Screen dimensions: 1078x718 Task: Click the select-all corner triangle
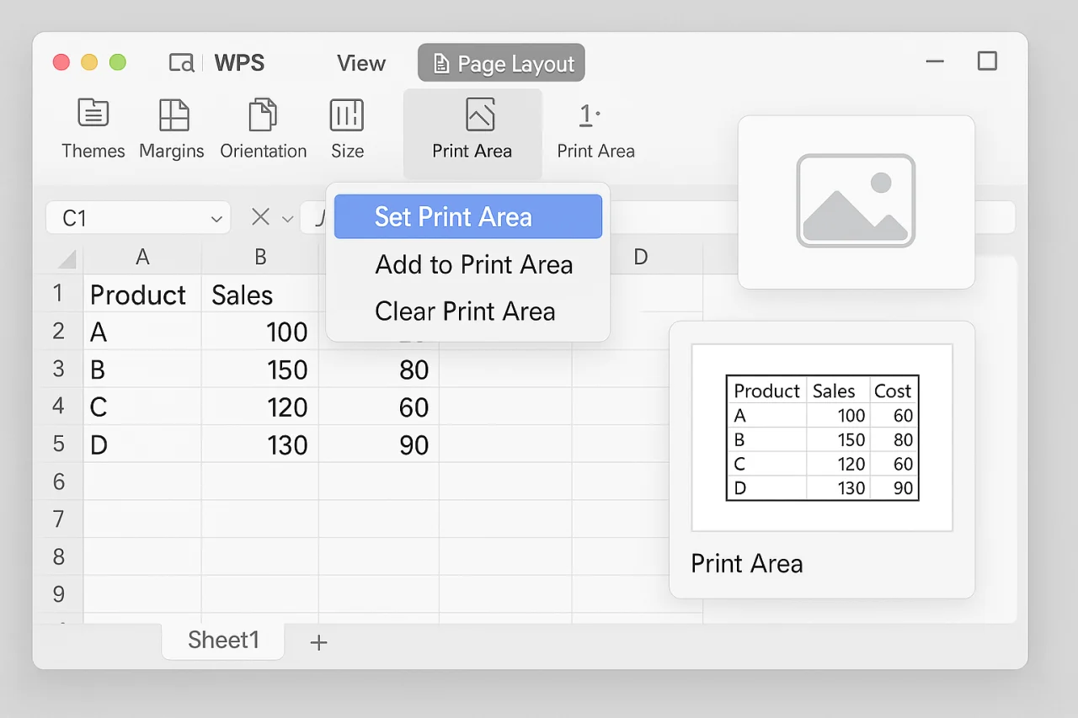67,258
